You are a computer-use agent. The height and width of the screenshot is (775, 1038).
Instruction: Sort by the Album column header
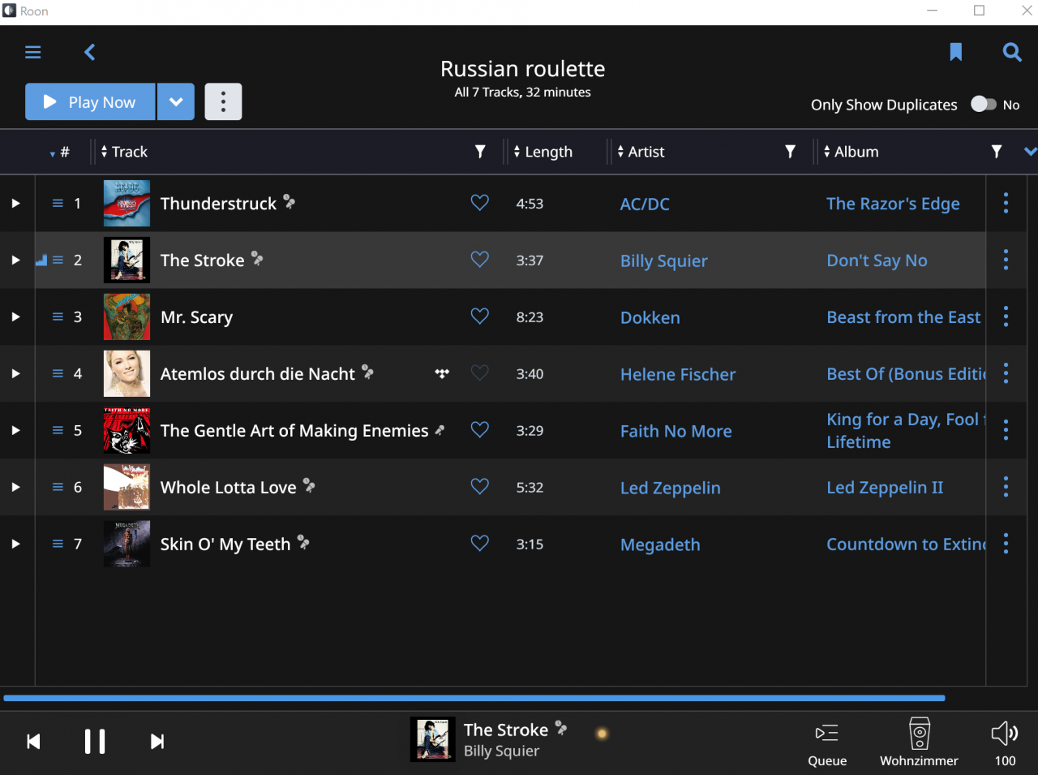point(851,152)
